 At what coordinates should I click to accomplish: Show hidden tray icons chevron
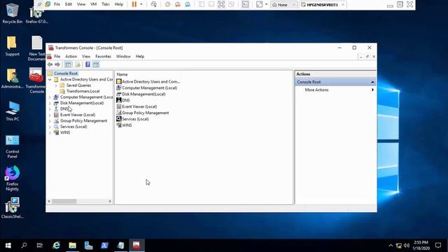click(391, 246)
